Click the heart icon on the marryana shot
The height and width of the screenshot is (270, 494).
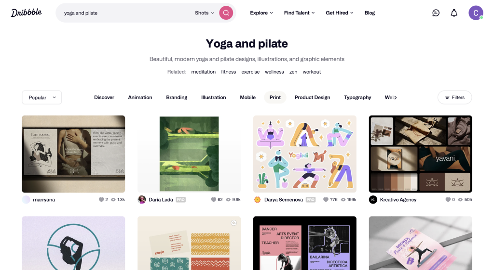coord(101,200)
